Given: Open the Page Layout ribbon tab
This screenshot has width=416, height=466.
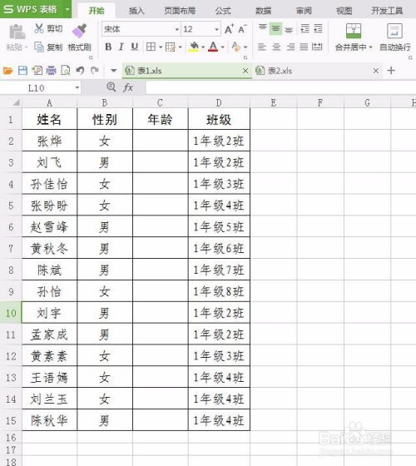Looking at the screenshot, I should (x=180, y=11).
